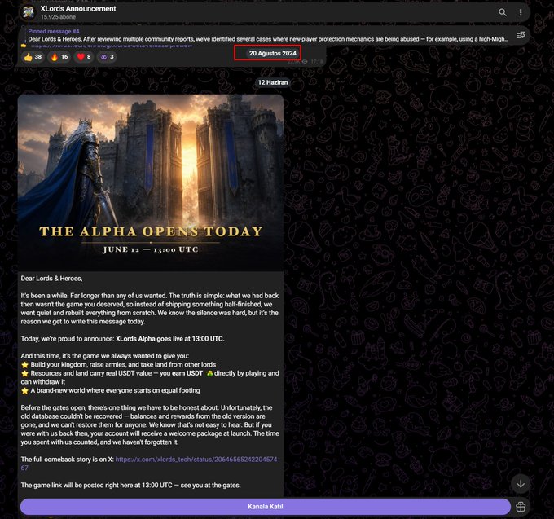Click the purple reaction with count 3
Image resolution: width=554 pixels, height=519 pixels.
coord(107,57)
